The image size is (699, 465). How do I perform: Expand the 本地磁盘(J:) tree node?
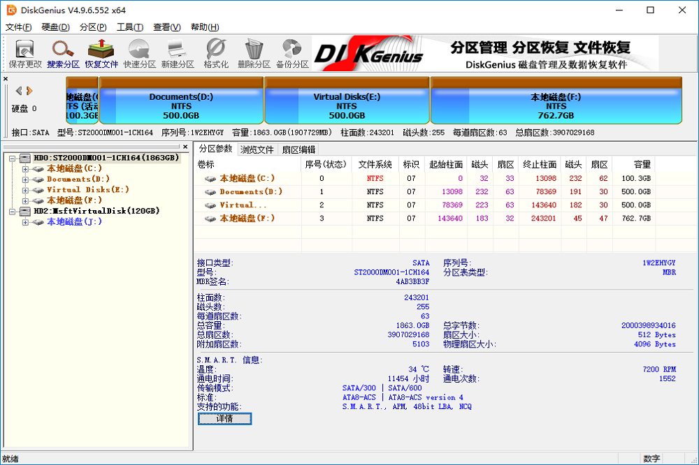point(25,222)
